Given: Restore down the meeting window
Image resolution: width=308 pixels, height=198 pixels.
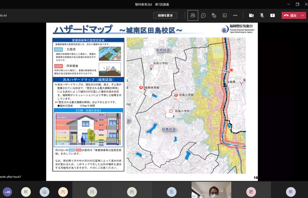Looking at the screenshot, I should pyautogui.click(x=297, y=4).
